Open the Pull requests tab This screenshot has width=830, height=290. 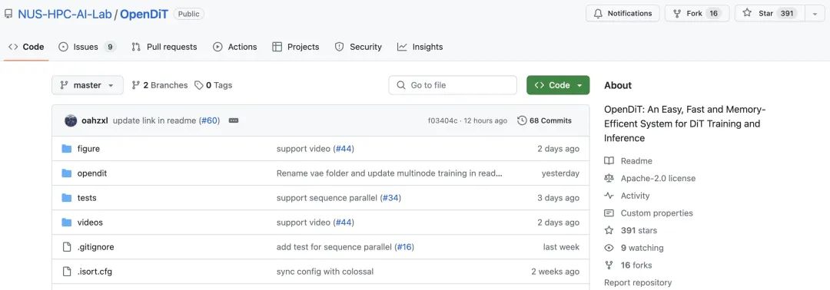(x=164, y=47)
